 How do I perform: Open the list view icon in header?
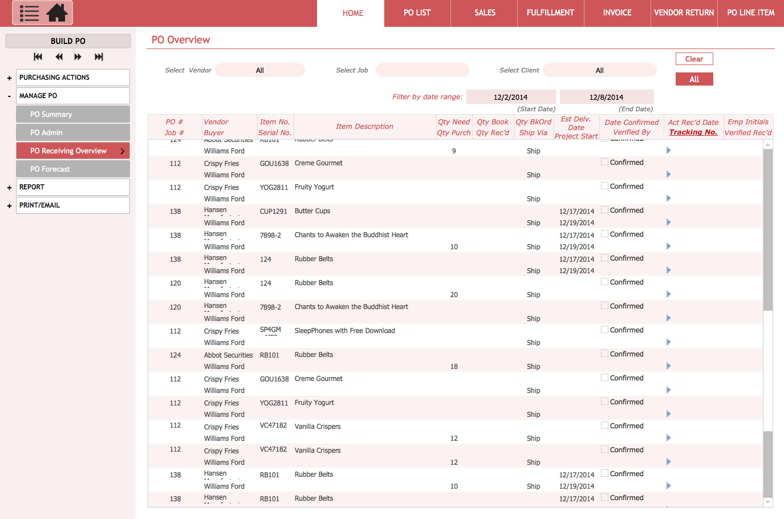pyautogui.click(x=29, y=13)
